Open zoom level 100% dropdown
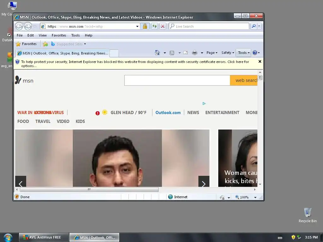The width and height of the screenshot is (323, 242). coord(255,197)
